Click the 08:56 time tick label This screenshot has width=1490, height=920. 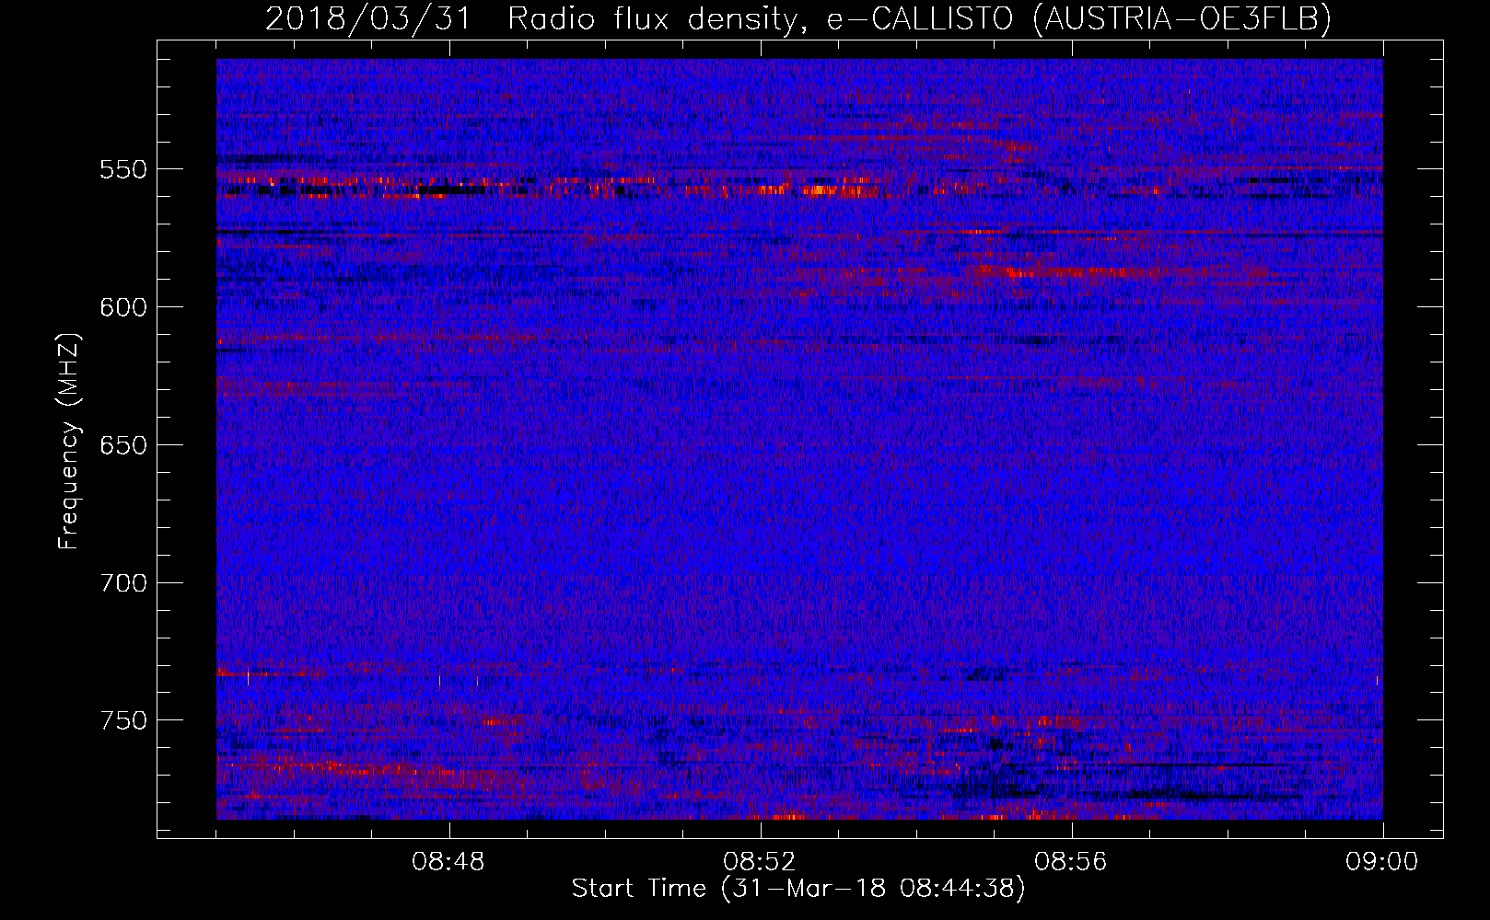(1071, 862)
